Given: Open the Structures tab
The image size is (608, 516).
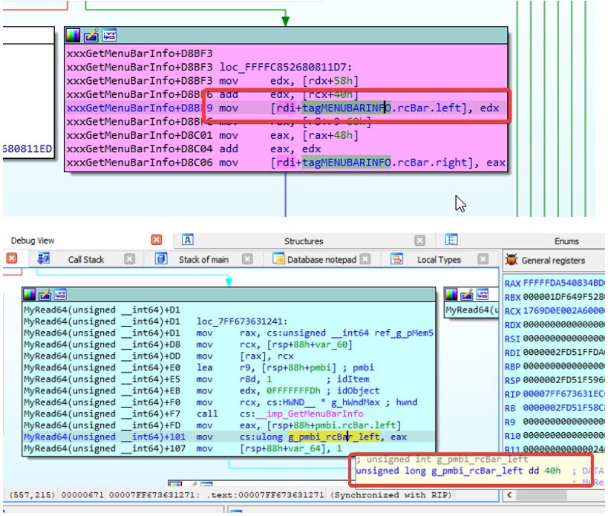Looking at the screenshot, I should pos(304,241).
